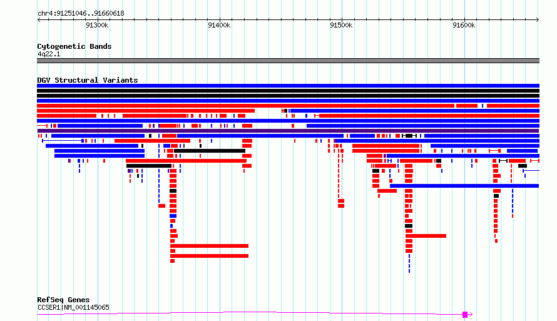Image resolution: width=557 pixels, height=321 pixels.
Task: Click the dashed blue variant below the red stack
Action: coord(409,263)
